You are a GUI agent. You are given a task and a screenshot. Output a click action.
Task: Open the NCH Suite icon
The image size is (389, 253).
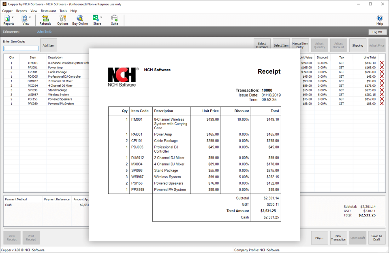click(114, 20)
